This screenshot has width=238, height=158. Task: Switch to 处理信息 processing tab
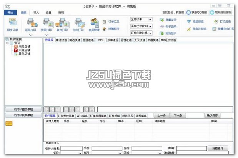pyautogui.click(x=141, y=116)
